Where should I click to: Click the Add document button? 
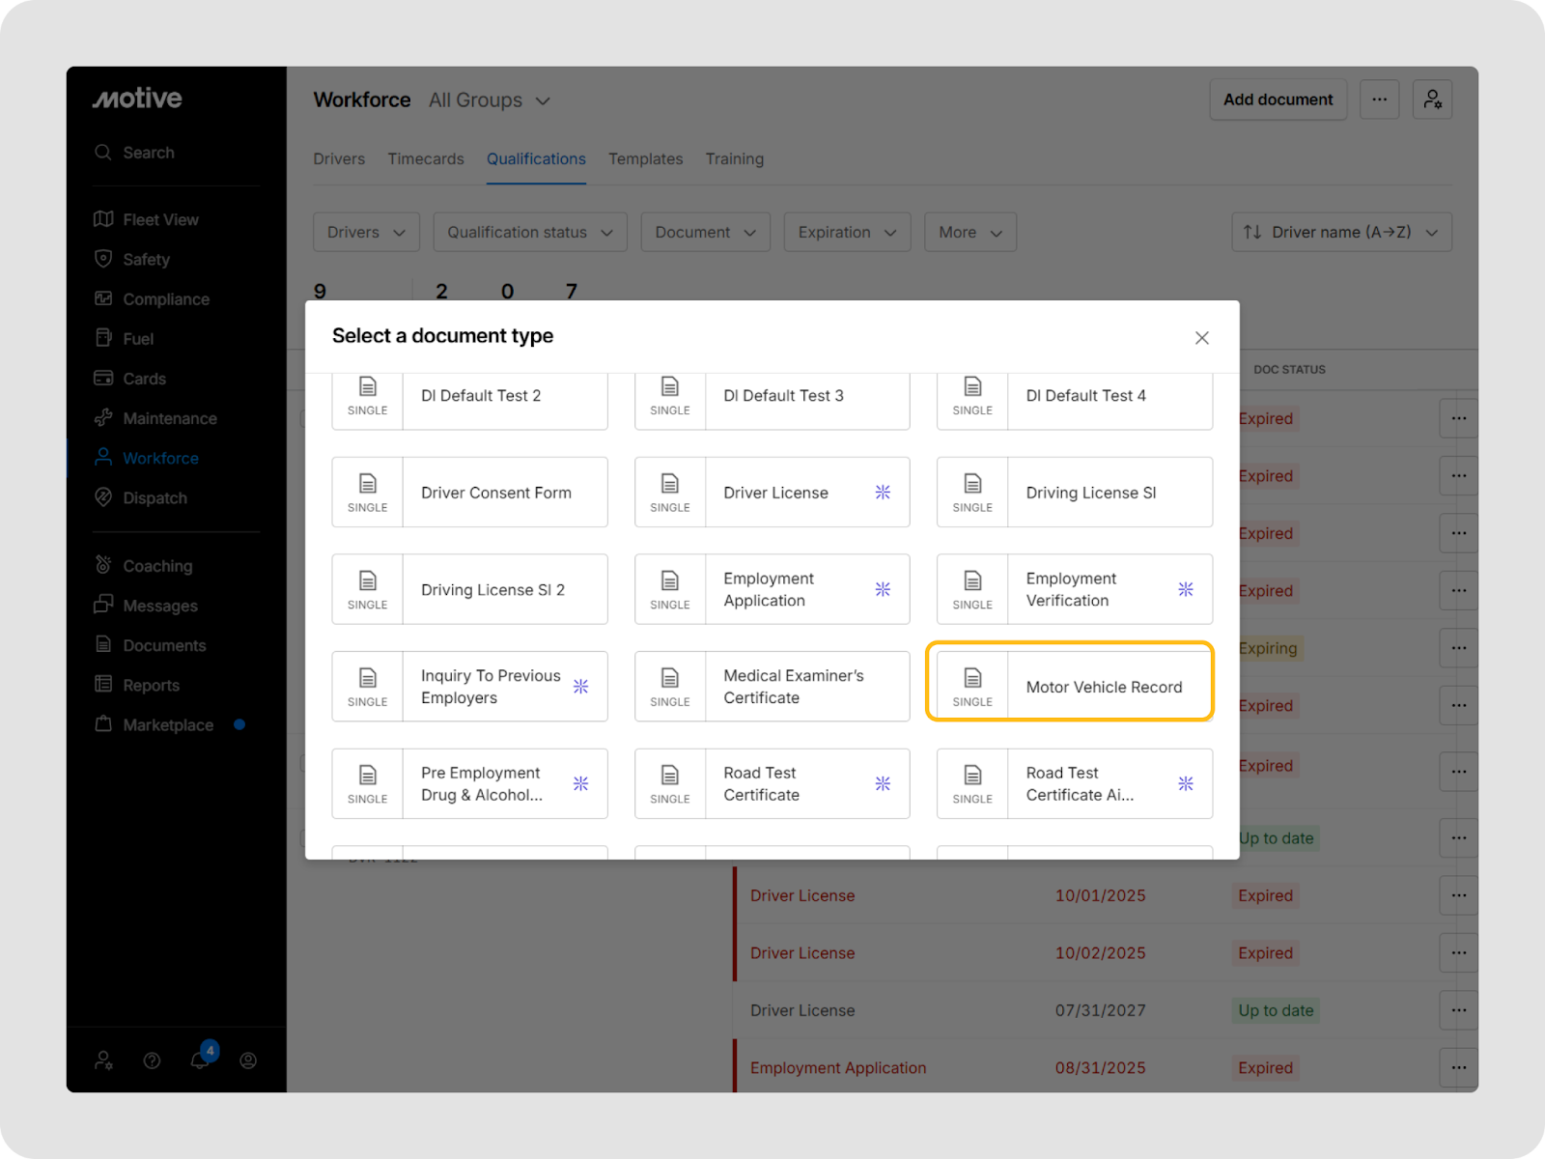1278,99
